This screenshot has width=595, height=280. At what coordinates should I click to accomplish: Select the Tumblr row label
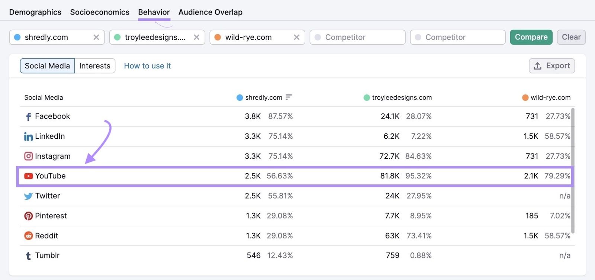[47, 255]
